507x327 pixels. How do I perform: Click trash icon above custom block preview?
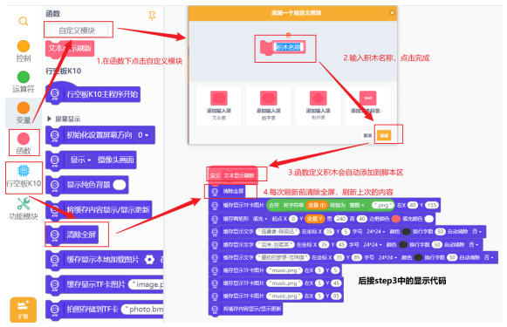click(x=288, y=35)
